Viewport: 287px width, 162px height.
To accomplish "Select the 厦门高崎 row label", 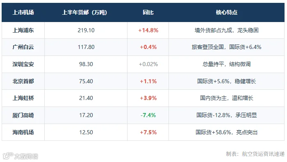I will point(23,115).
